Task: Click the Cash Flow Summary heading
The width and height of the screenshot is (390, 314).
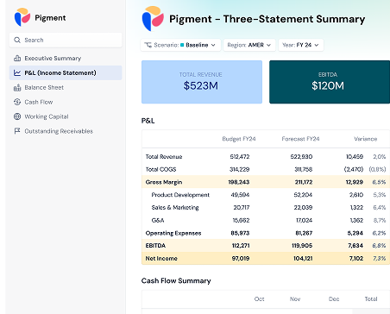Action: click(x=176, y=280)
